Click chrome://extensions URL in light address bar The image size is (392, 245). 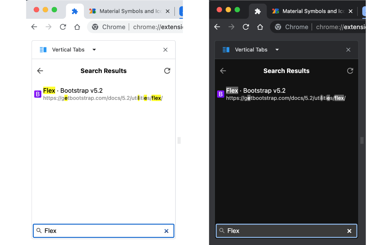(x=158, y=27)
